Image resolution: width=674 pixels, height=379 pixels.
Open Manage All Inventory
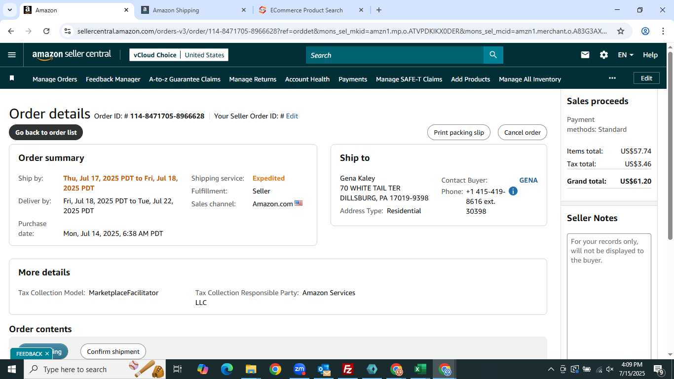530,79
